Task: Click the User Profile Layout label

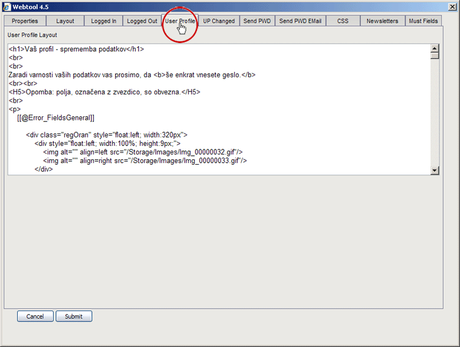Action: pyautogui.click(x=32, y=35)
